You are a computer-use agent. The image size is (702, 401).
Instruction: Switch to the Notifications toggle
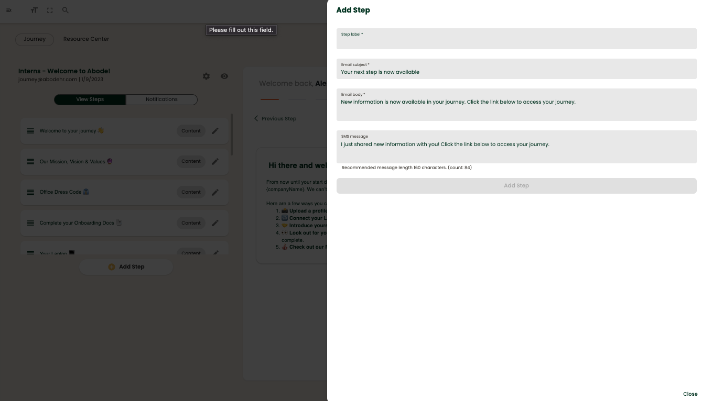(x=161, y=99)
